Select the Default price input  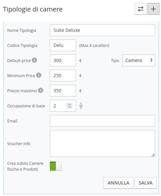[x=63, y=60]
